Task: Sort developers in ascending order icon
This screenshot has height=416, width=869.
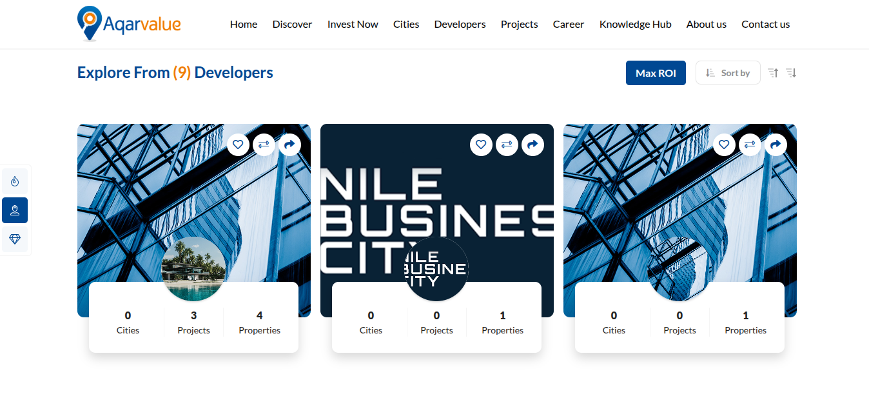Action: (773, 73)
